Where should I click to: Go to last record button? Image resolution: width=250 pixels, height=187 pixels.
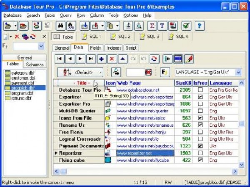click(x=91, y=59)
